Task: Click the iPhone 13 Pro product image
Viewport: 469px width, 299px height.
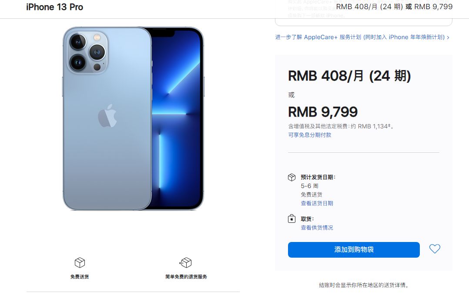Action: click(134, 118)
